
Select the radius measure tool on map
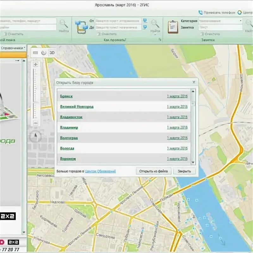click(44, 53)
